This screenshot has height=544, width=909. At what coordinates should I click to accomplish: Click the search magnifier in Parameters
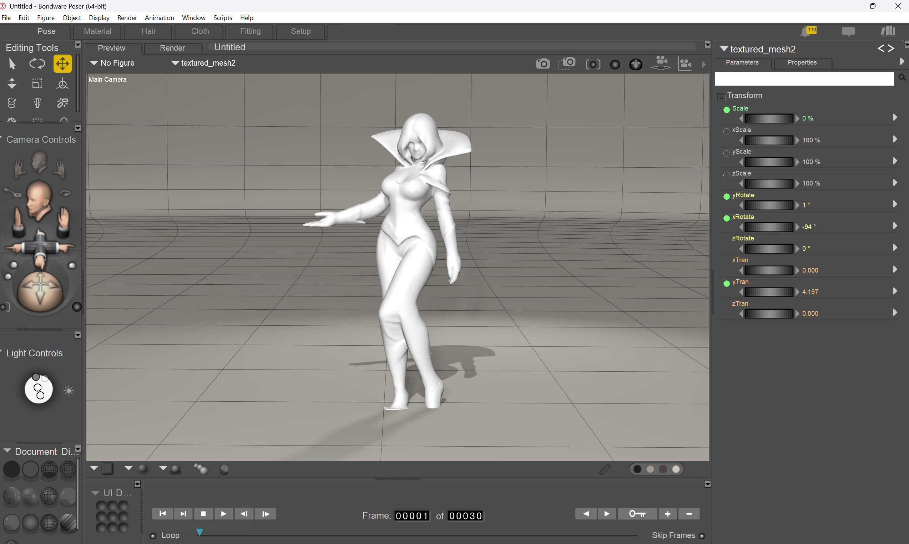(x=902, y=77)
